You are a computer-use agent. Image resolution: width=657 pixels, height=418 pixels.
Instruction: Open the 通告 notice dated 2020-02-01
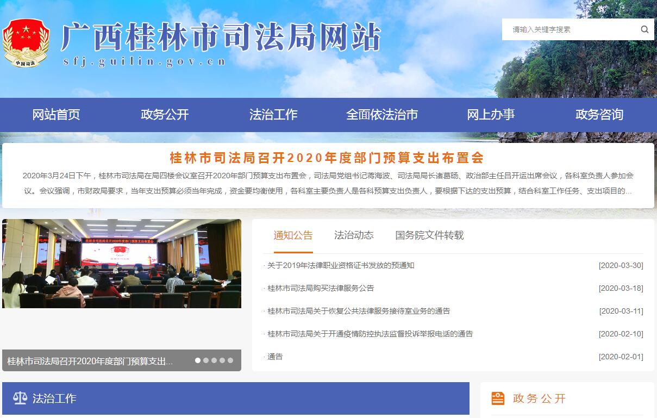pos(275,357)
